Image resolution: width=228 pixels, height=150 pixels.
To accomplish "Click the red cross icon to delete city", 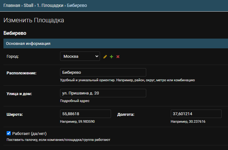I will pos(118,56).
